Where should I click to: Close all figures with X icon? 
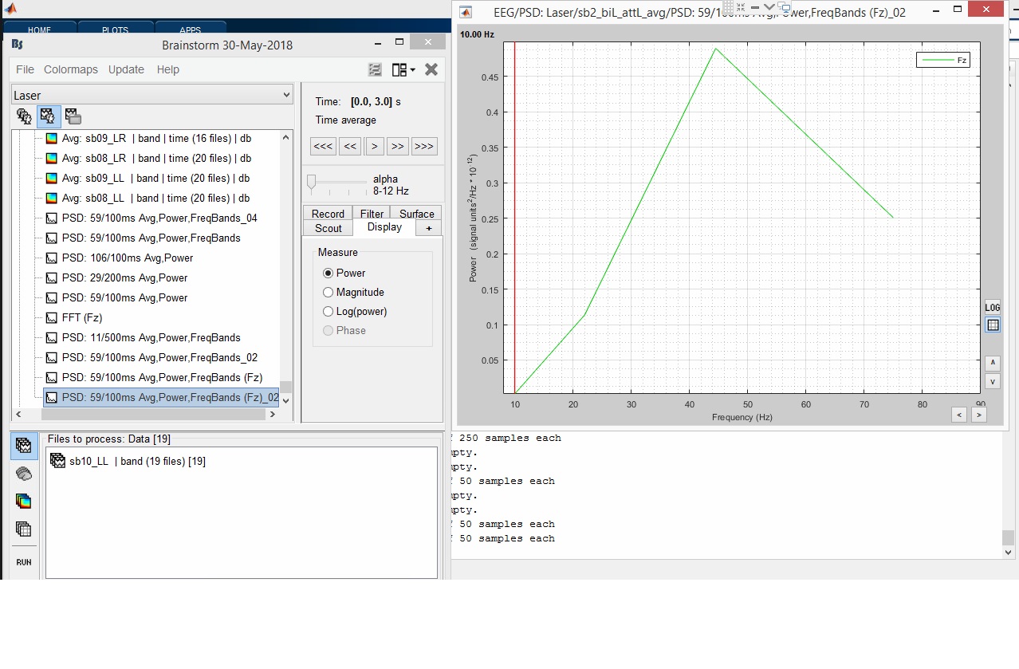431,69
